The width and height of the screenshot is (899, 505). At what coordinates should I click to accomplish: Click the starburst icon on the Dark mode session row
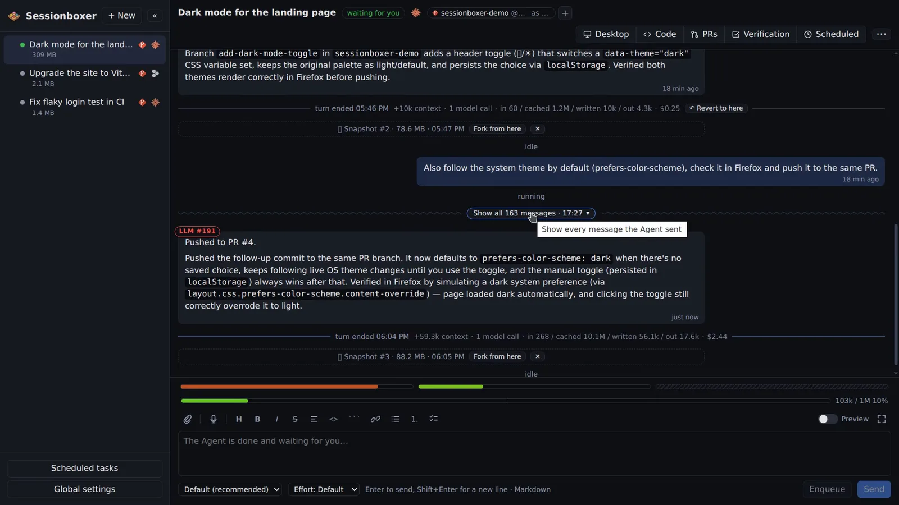pos(156,45)
